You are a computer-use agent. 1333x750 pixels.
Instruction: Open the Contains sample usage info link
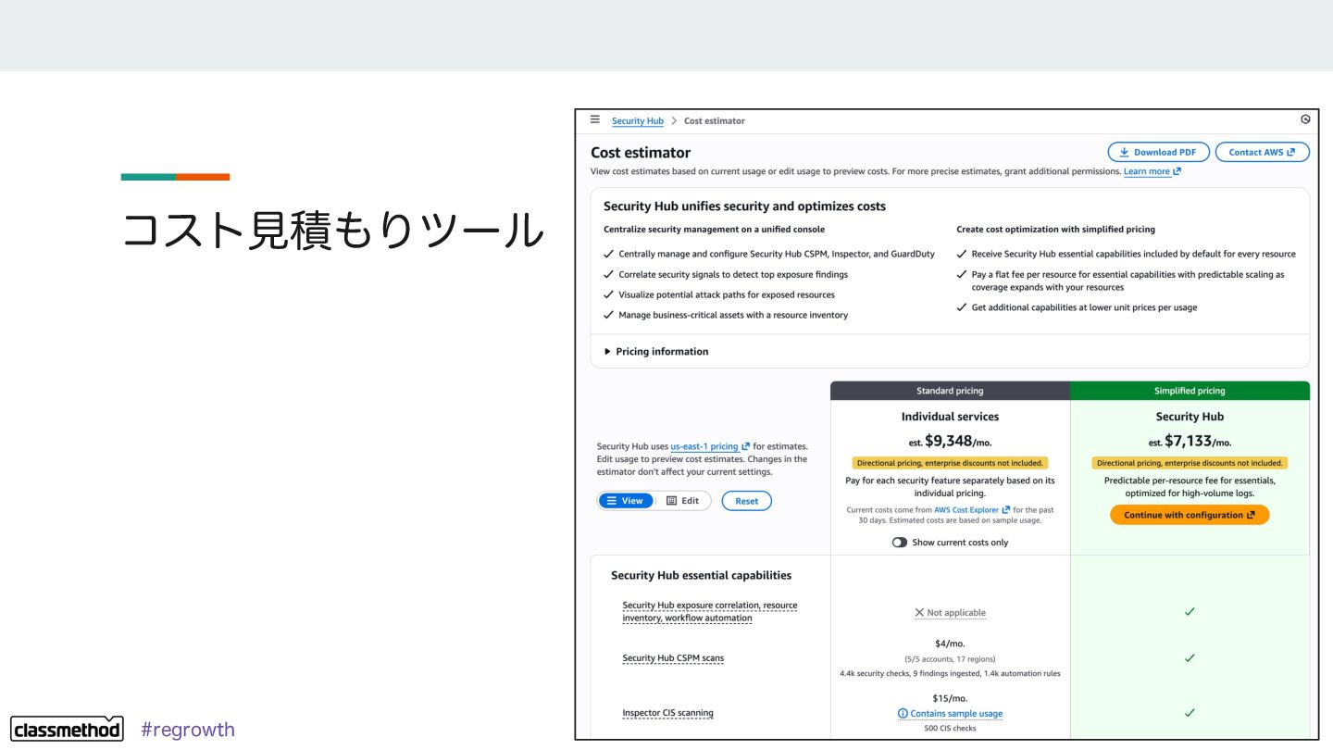950,714
